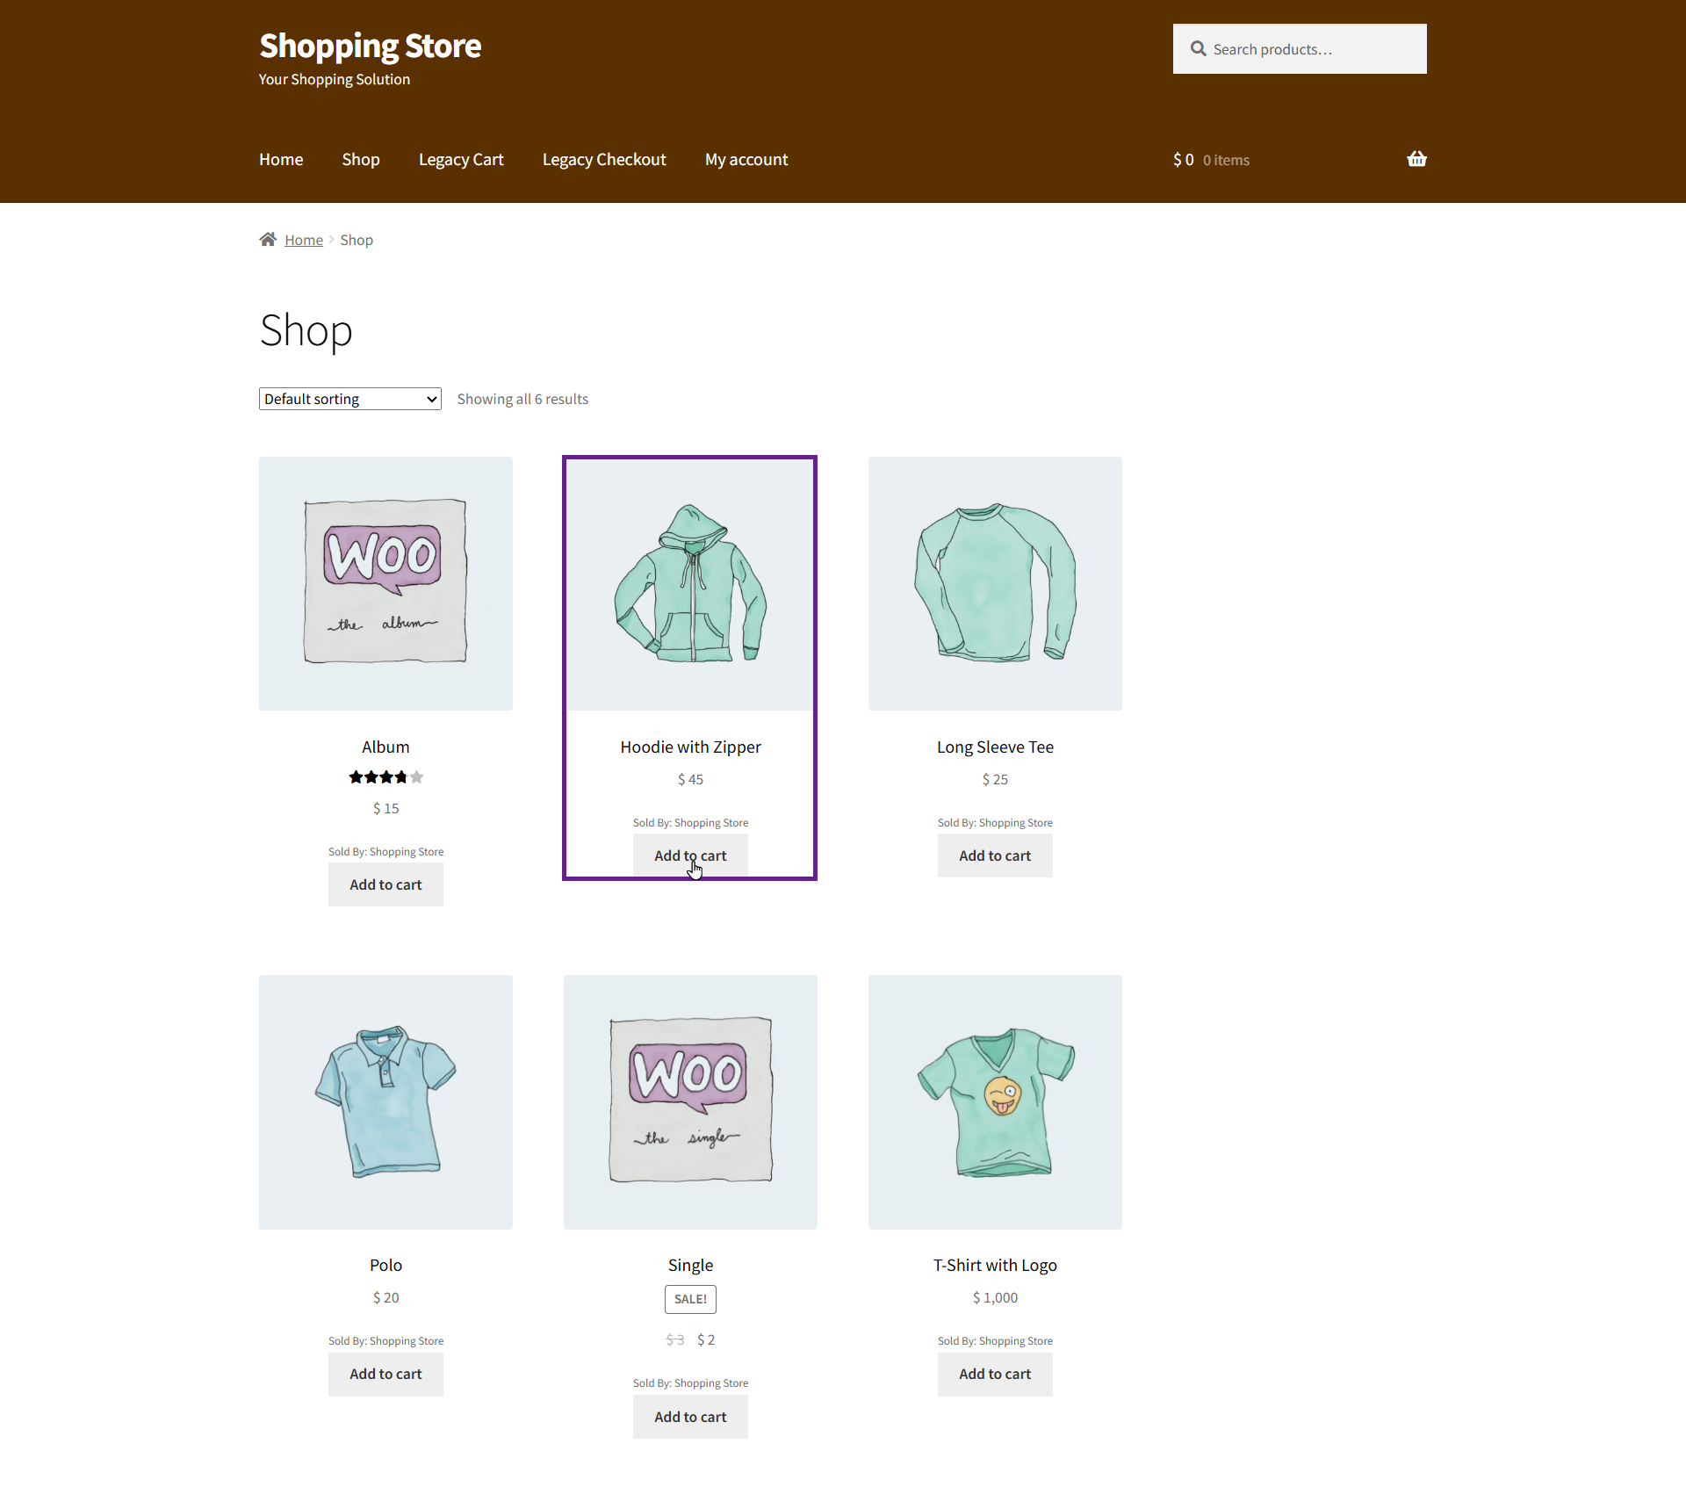Add Long Sleeve Tee to cart
Screen dimensions: 1686x1487
pos(994,855)
